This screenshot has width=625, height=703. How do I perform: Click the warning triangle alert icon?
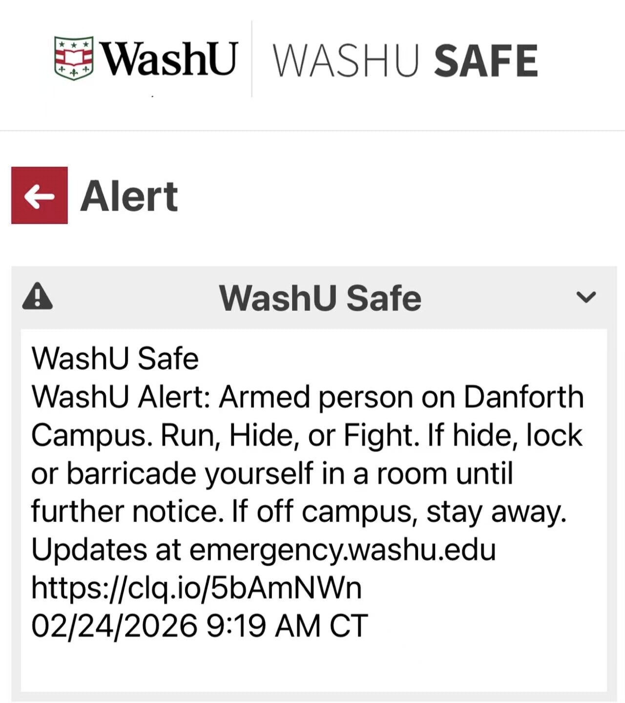tap(38, 297)
